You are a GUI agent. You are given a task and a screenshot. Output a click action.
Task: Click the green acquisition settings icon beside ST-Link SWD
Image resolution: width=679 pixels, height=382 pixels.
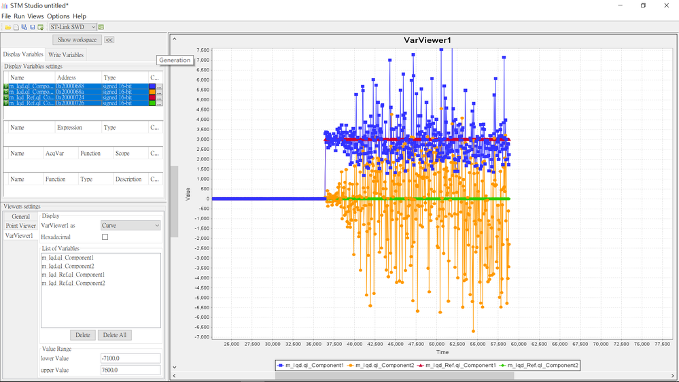click(101, 27)
